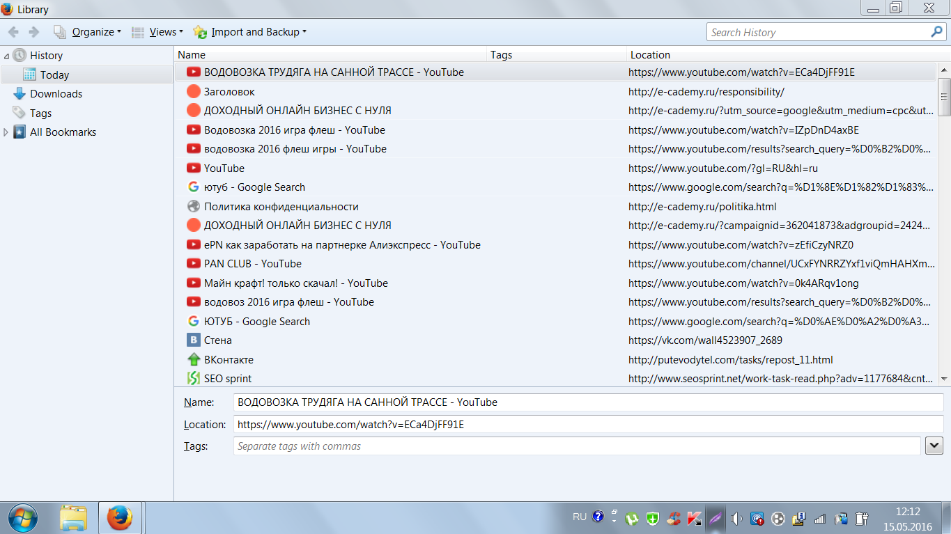The height and width of the screenshot is (534, 951).
Task: Open the Organize menu
Action: pyautogui.click(x=88, y=32)
